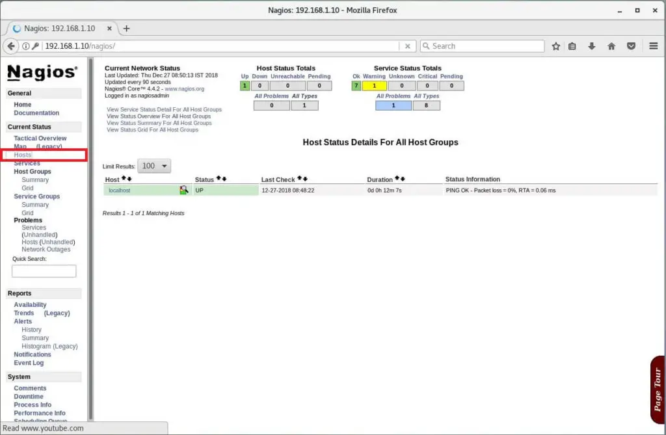Sort Last Check column ascending arrow
The height and width of the screenshot is (435, 666).
tap(299, 178)
